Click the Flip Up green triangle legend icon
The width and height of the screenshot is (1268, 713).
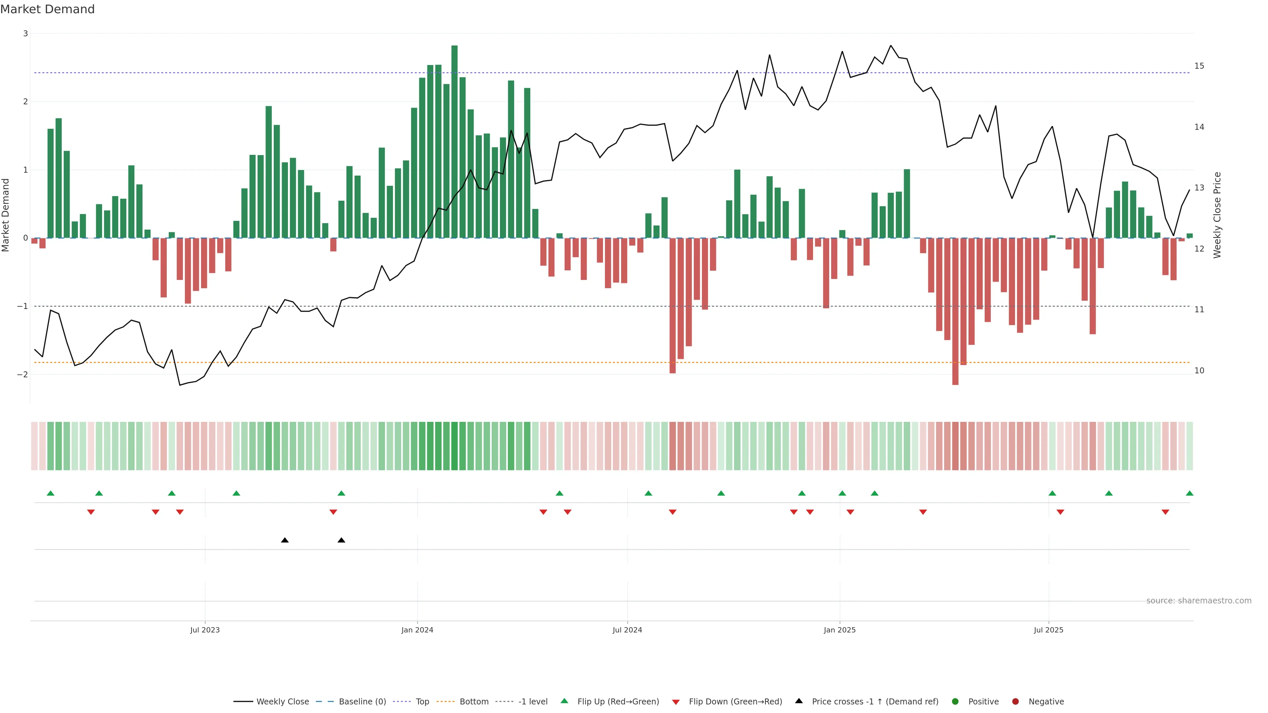pyautogui.click(x=564, y=701)
